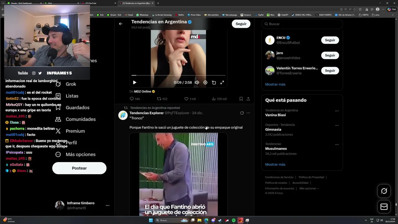The height and width of the screenshot is (224, 398).
Task: Open Twitter icon on the stream overlay
Action: coord(40,73)
